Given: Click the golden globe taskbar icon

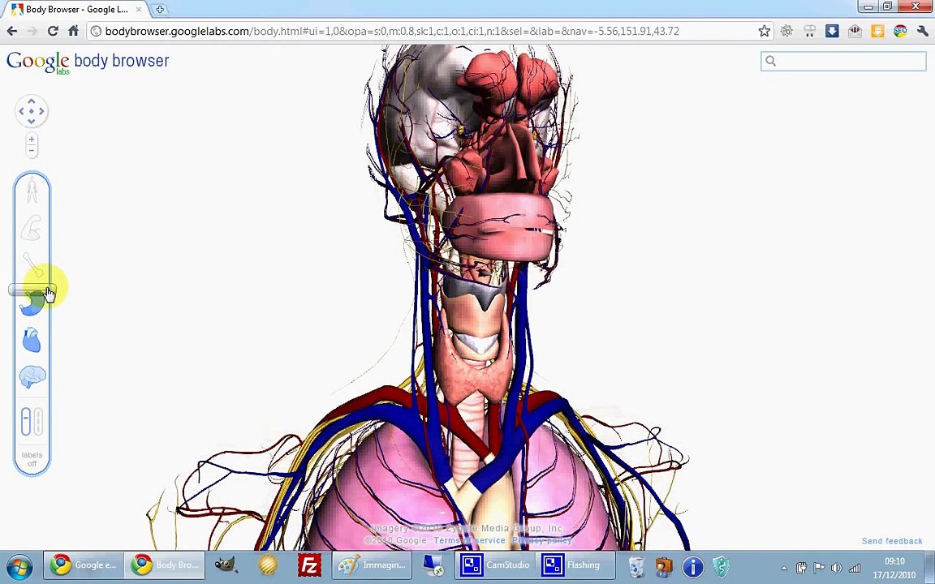Looking at the screenshot, I should (x=268, y=565).
